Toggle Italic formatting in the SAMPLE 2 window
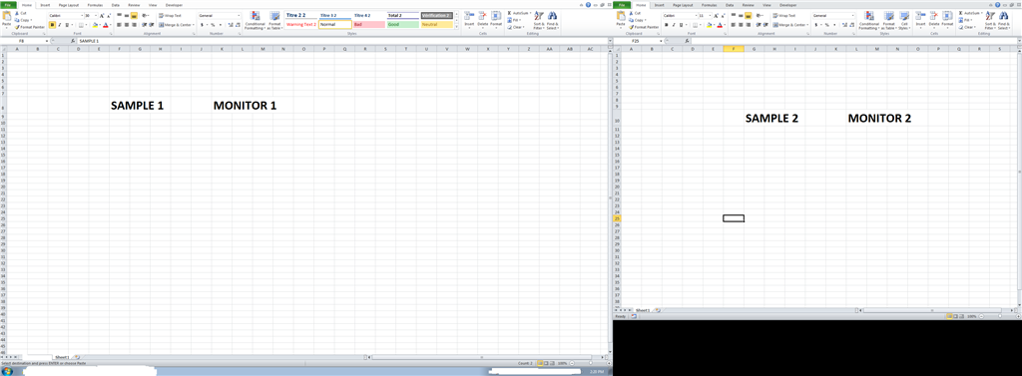 tap(674, 25)
